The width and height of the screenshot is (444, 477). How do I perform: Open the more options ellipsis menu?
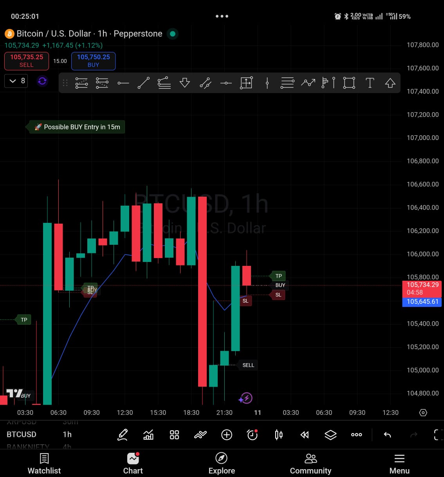356,434
